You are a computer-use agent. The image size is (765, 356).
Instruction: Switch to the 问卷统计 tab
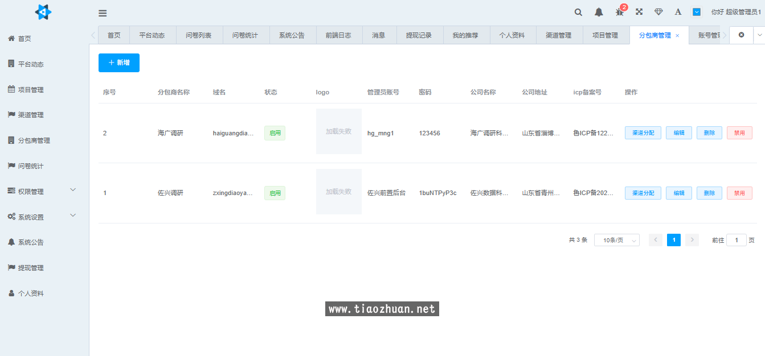click(x=245, y=35)
